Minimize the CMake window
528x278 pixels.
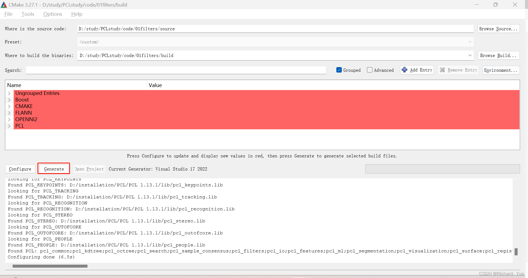click(x=477, y=5)
